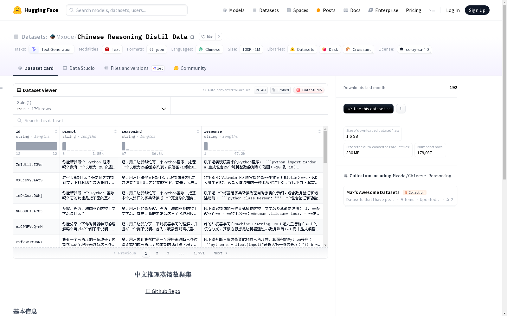Click the prompt lengths histogram

(x=83, y=146)
